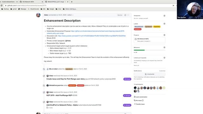Open the YouTube discussion link
This screenshot has height=114, width=203.
click(x=92, y=36)
